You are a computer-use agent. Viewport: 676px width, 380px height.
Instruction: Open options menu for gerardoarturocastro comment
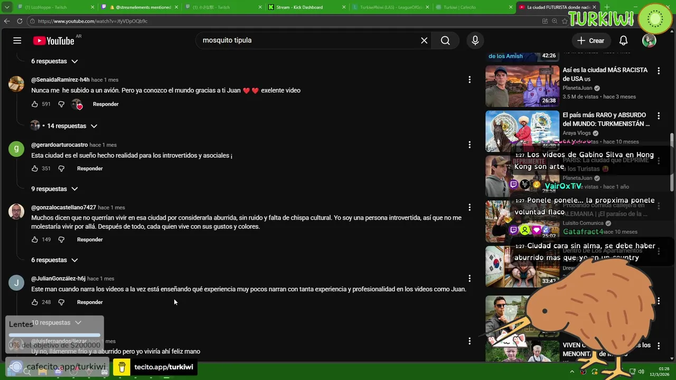pyautogui.click(x=470, y=145)
